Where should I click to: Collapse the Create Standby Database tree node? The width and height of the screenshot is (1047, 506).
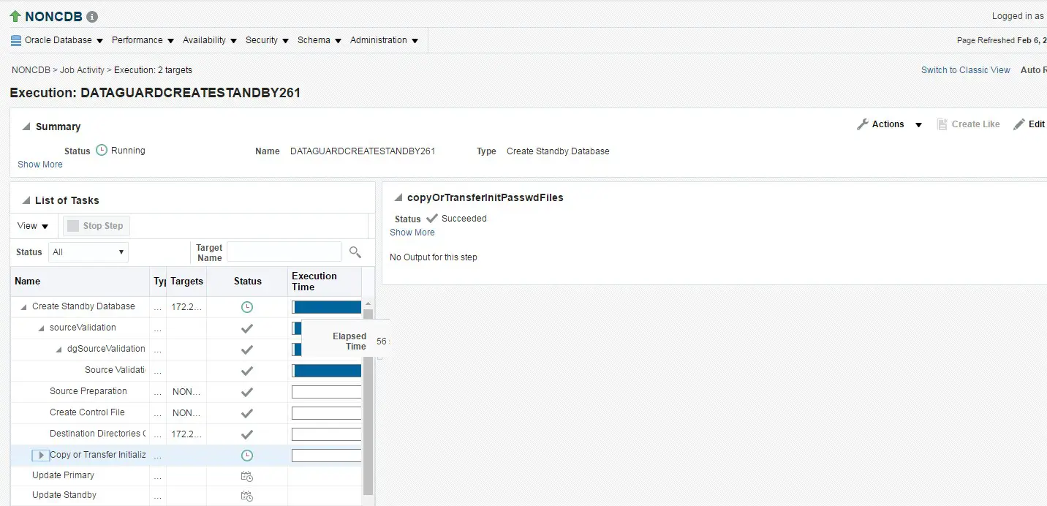pos(23,307)
